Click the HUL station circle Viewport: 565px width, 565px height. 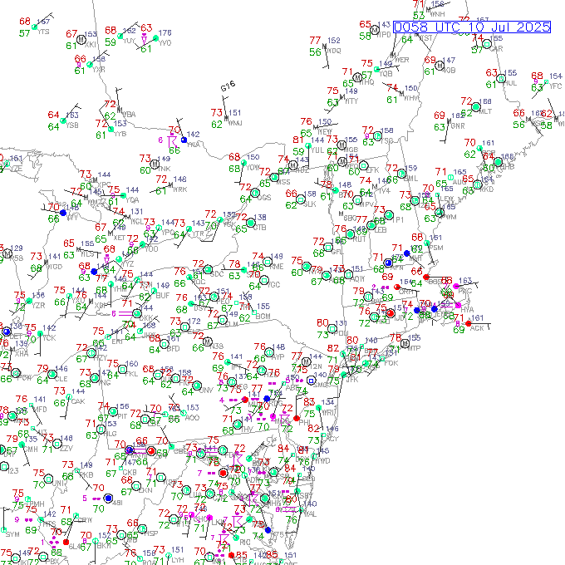point(501,79)
